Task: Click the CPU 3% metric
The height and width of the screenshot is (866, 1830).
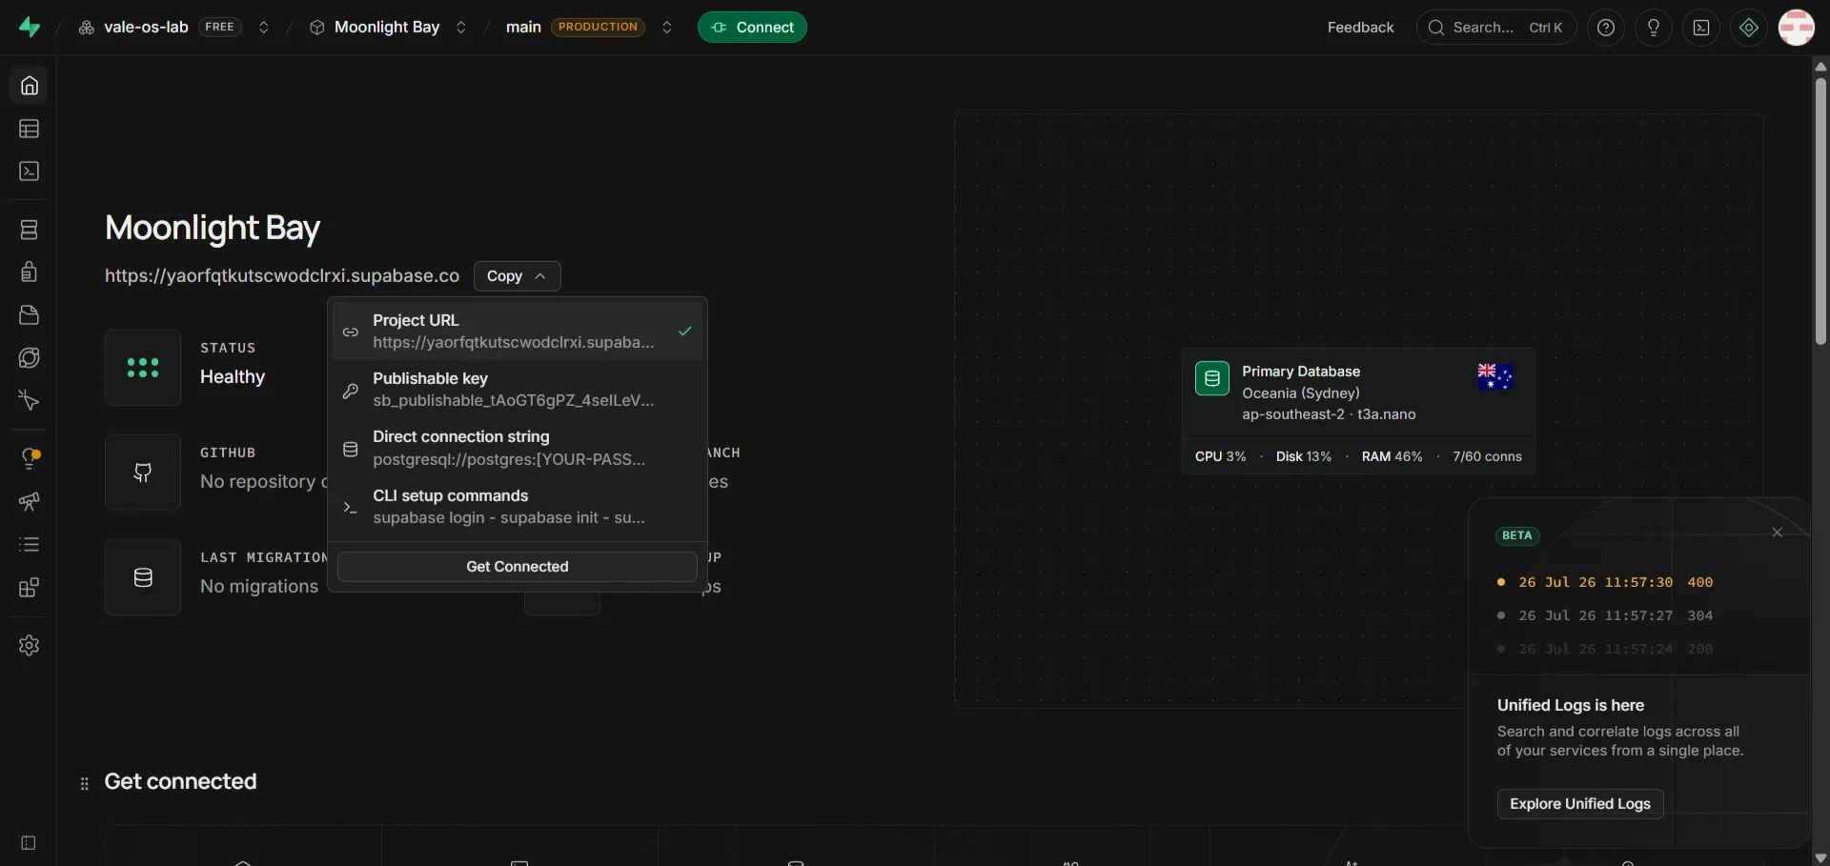Action: pos(1220,457)
